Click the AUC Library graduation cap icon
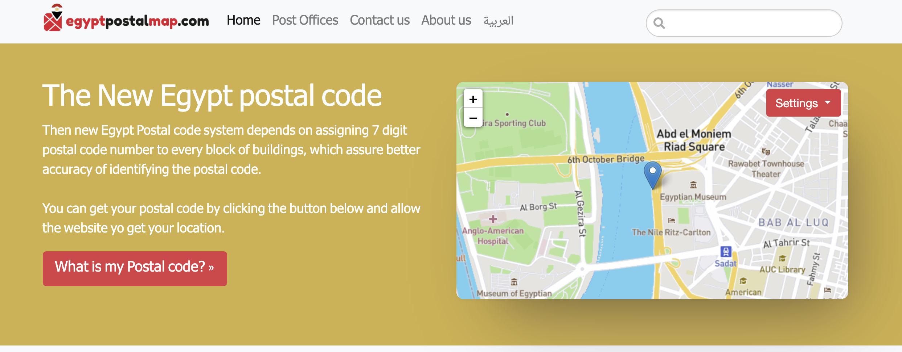 (x=782, y=259)
